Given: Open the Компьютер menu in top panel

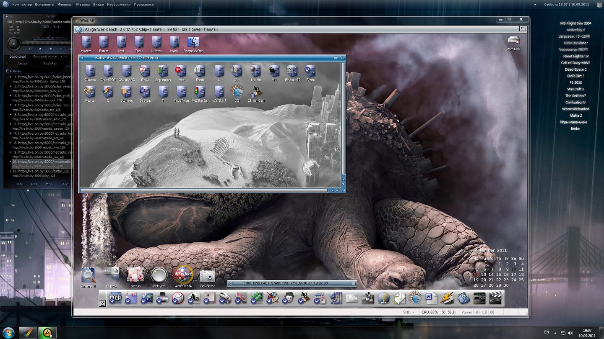Looking at the screenshot, I should [x=22, y=5].
